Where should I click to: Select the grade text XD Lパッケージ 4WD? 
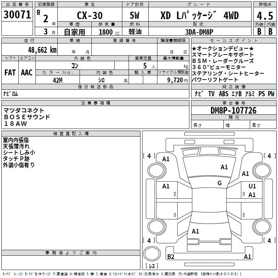[x=199, y=15]
